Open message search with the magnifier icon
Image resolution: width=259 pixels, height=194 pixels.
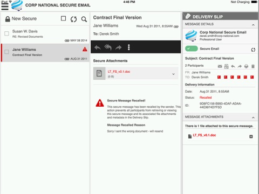point(84,19)
